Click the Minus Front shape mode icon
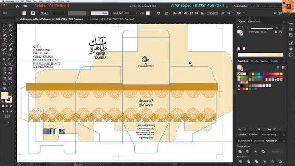The height and width of the screenshot is (166, 295). (x=248, y=152)
